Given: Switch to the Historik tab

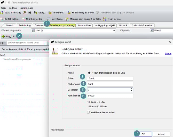Looking at the screenshot, I should coord(122,25).
